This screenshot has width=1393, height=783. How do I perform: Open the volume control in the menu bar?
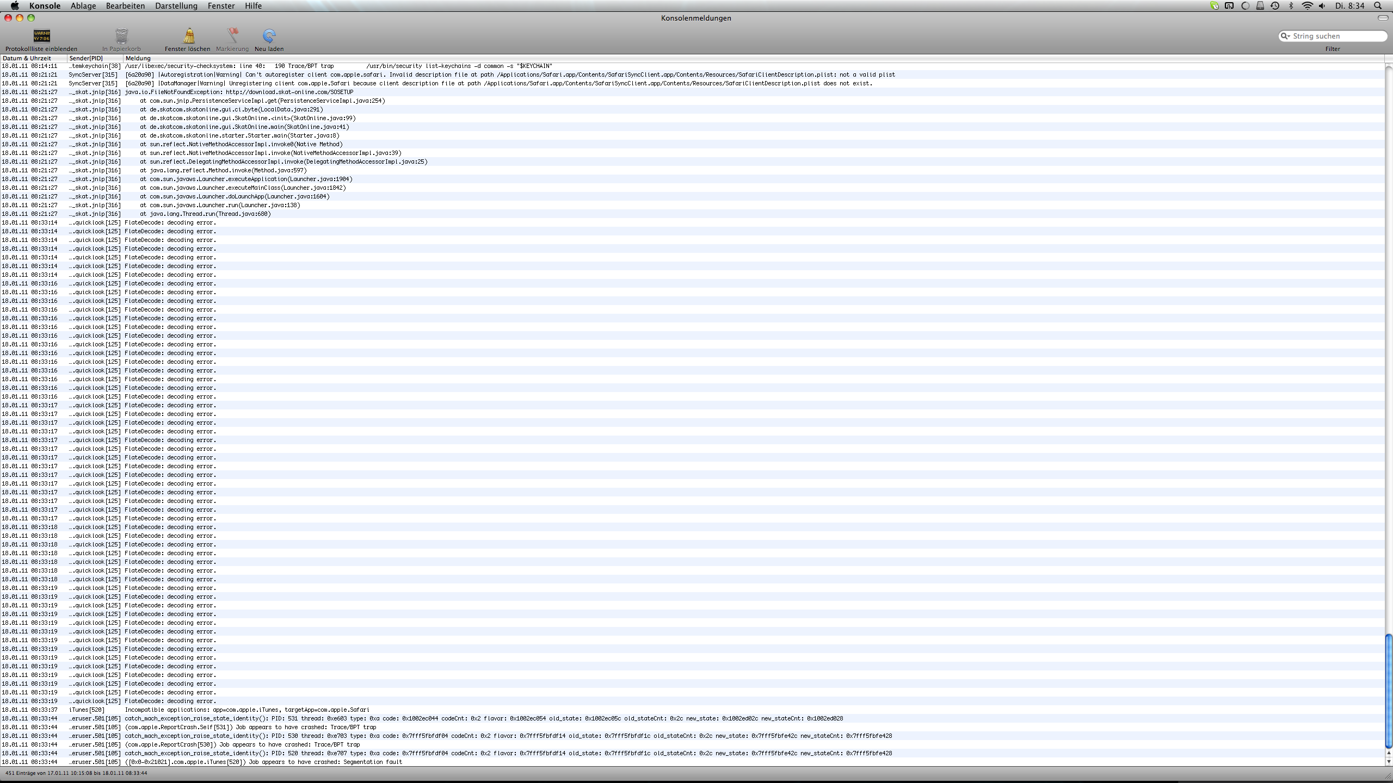(x=1322, y=6)
